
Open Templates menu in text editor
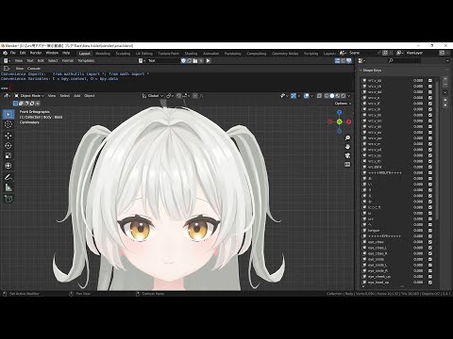pyautogui.click(x=86, y=60)
